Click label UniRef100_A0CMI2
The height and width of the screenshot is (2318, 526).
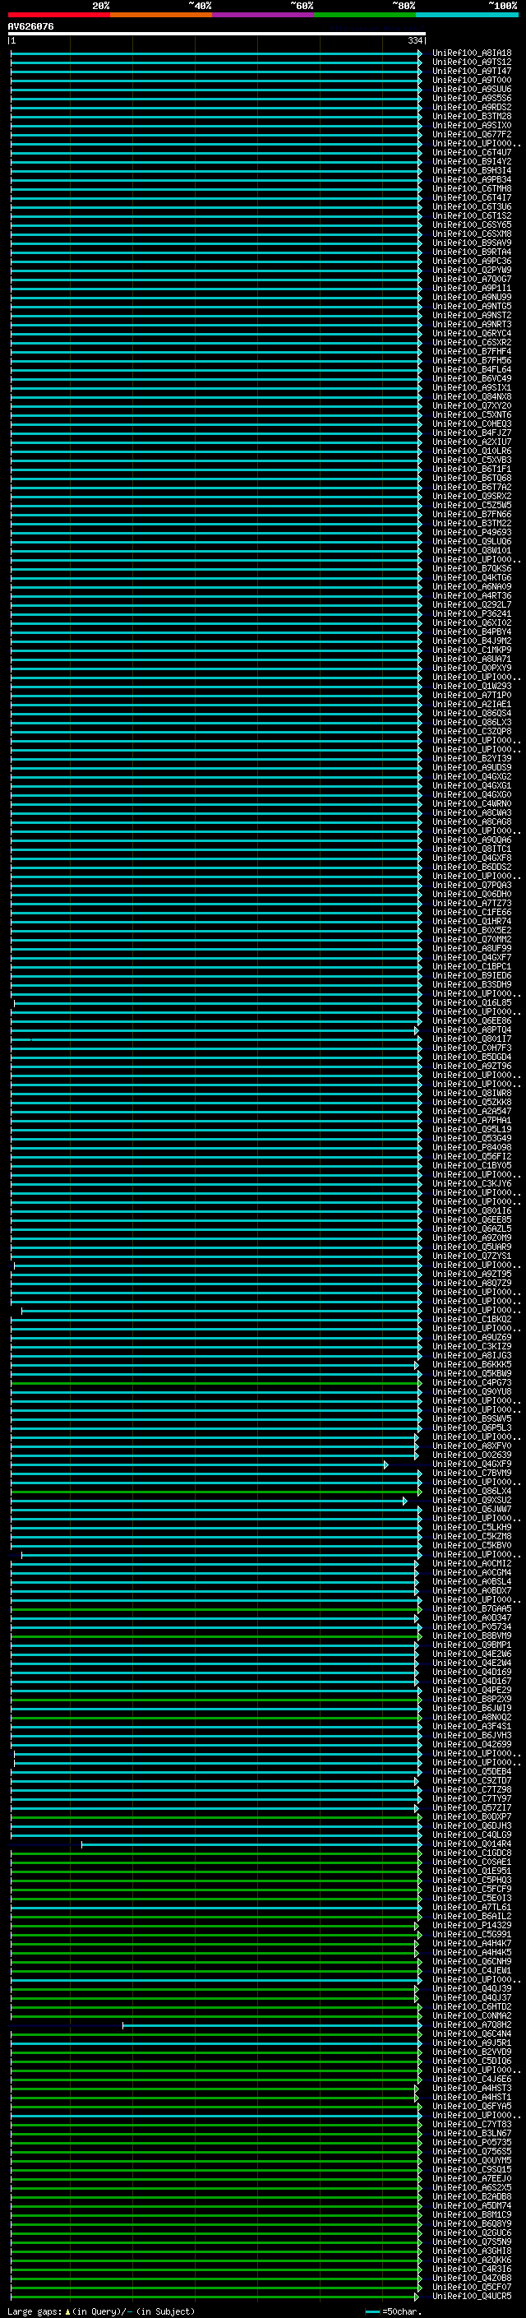tap(472, 1563)
